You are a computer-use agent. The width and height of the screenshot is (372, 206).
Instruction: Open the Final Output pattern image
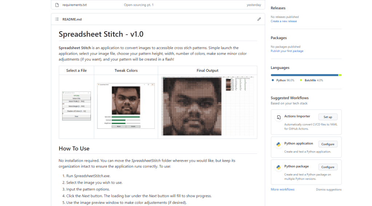207,106
